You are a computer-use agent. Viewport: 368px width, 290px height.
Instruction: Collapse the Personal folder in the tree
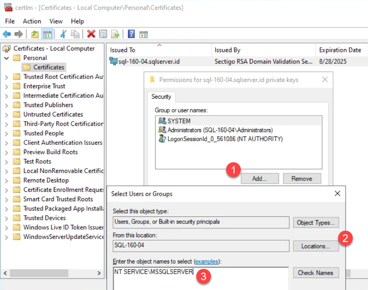click(x=7, y=58)
